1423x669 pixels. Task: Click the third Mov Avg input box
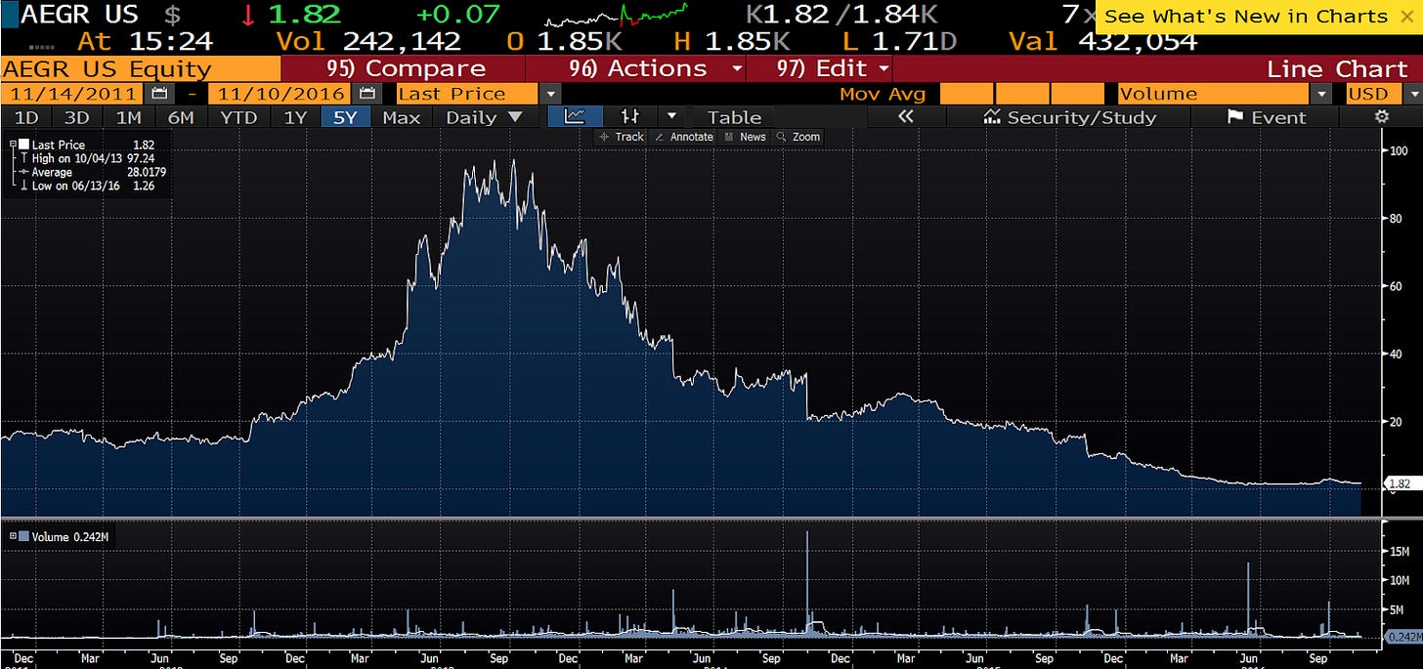pyautogui.click(x=1076, y=94)
